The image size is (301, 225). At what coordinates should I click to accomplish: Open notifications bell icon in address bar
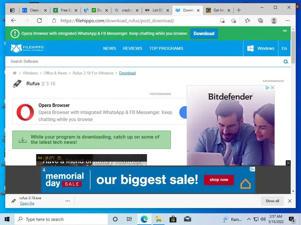222,21
